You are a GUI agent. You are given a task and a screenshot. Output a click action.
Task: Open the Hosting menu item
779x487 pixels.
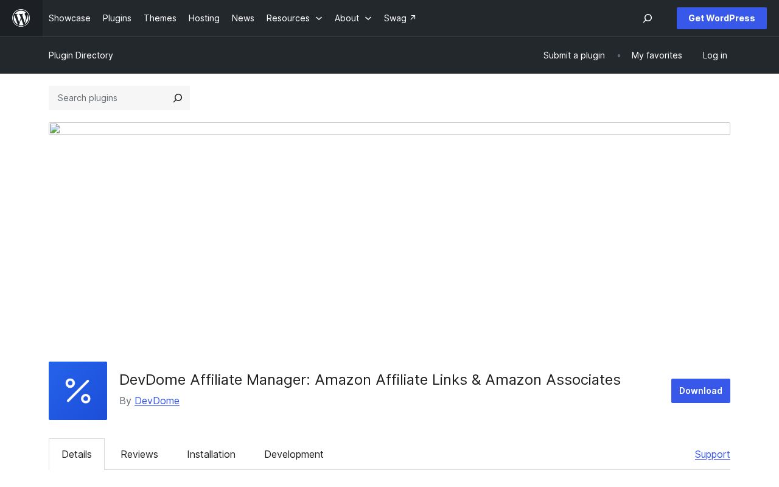click(x=204, y=18)
